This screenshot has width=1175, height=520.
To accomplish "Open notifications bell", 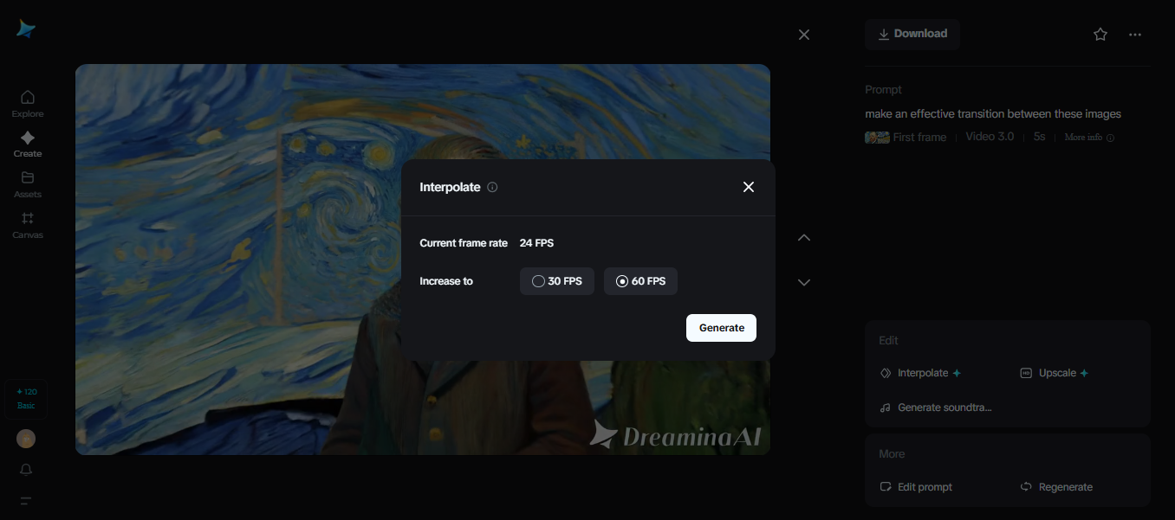I will pos(26,470).
